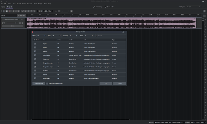Adjust the track pan knob

(4, 23)
